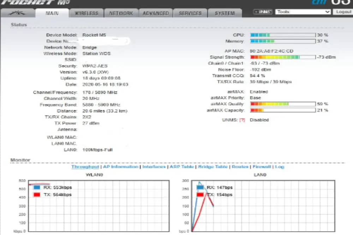Click the TX Power value "27 dBm"
Screen dimensions: 353x235
pos(91,123)
